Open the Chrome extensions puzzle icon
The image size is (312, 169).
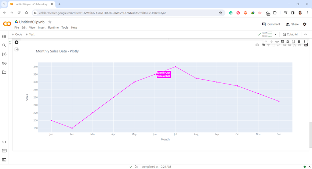275,13
